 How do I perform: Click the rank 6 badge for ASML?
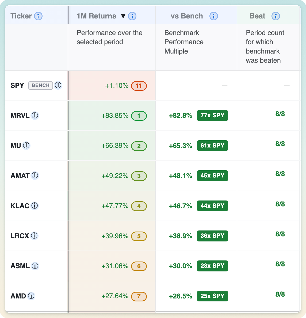(139, 266)
